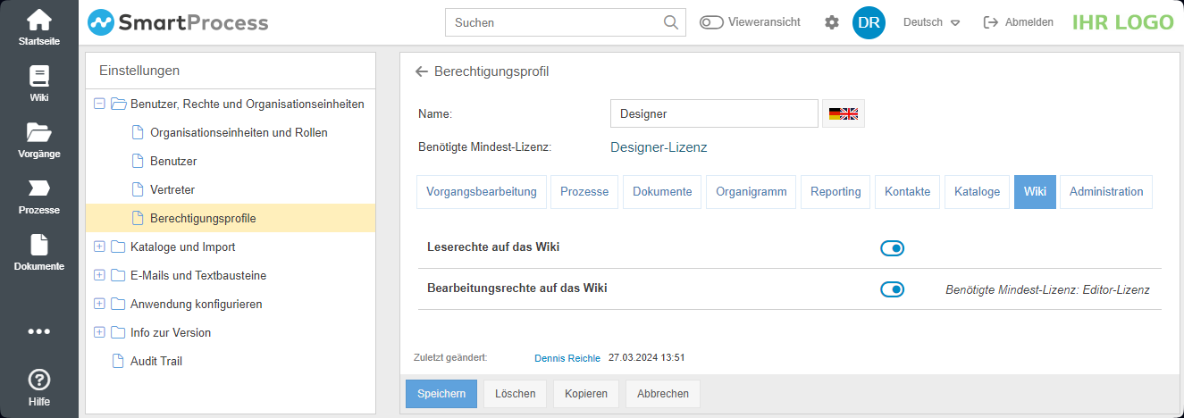The width and height of the screenshot is (1184, 418).
Task: Disable Leserechte auf das Wiki toggle
Action: pos(892,248)
